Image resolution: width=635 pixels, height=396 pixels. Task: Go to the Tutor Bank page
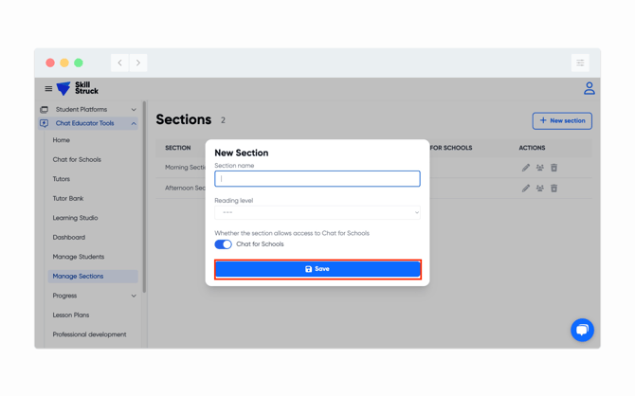(68, 198)
